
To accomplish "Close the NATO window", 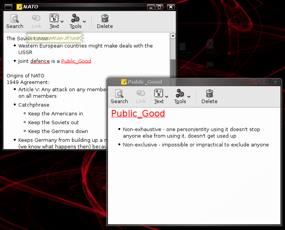I will coord(171,7).
